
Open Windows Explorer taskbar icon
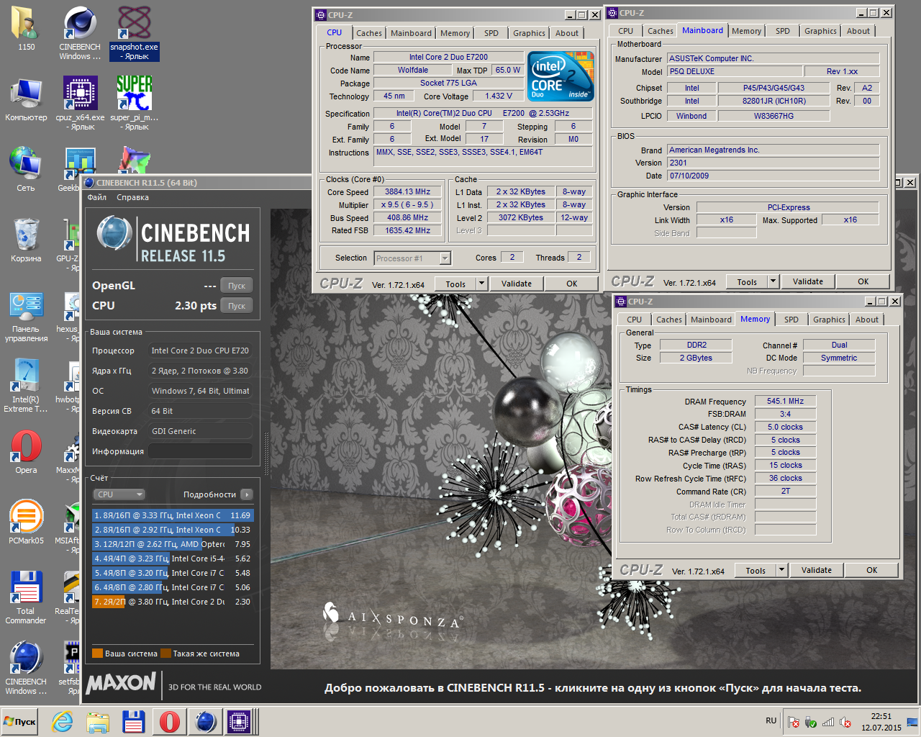[x=98, y=721]
